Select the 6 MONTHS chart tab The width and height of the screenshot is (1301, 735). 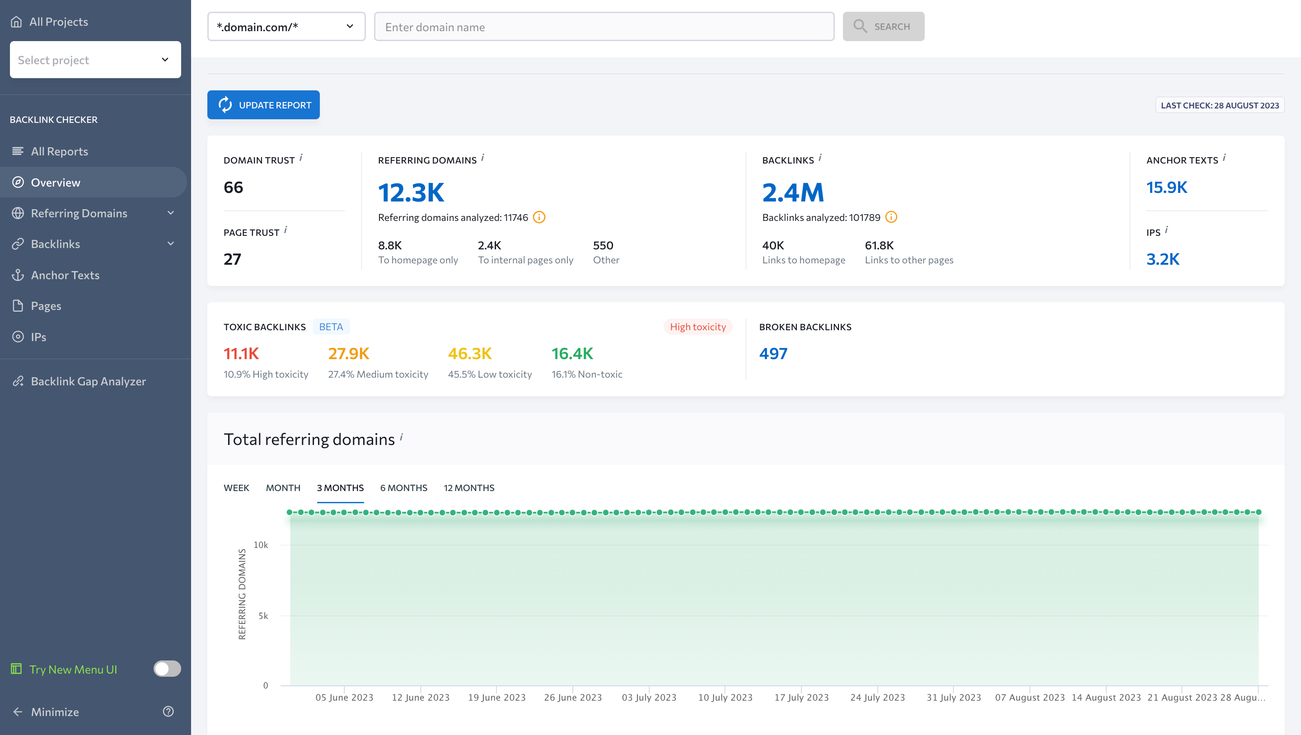(x=403, y=487)
